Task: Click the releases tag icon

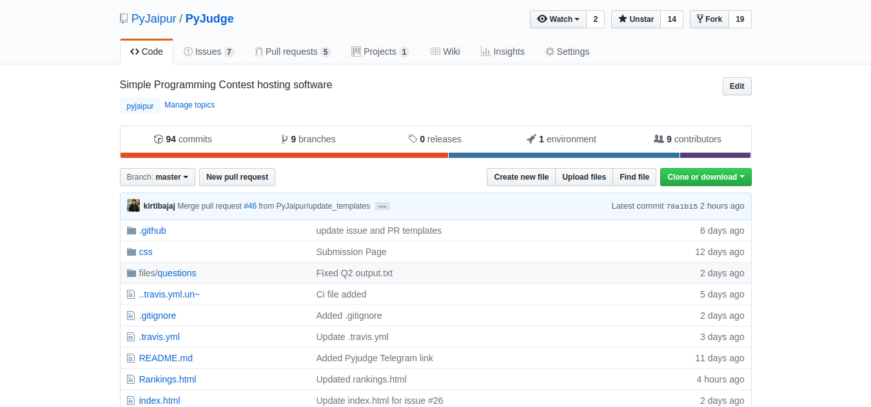Action: click(x=413, y=139)
